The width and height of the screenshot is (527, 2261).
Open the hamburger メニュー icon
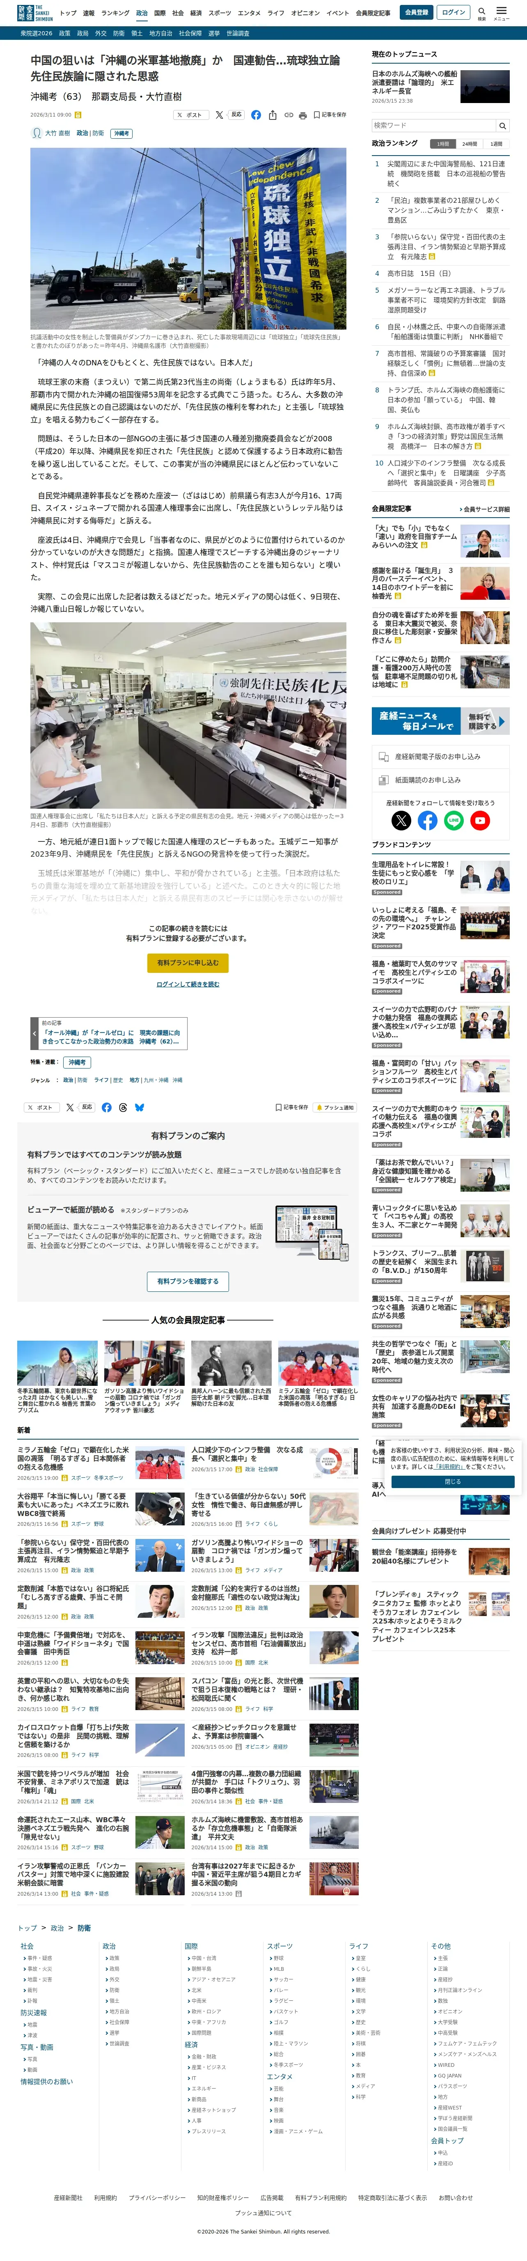tap(502, 11)
